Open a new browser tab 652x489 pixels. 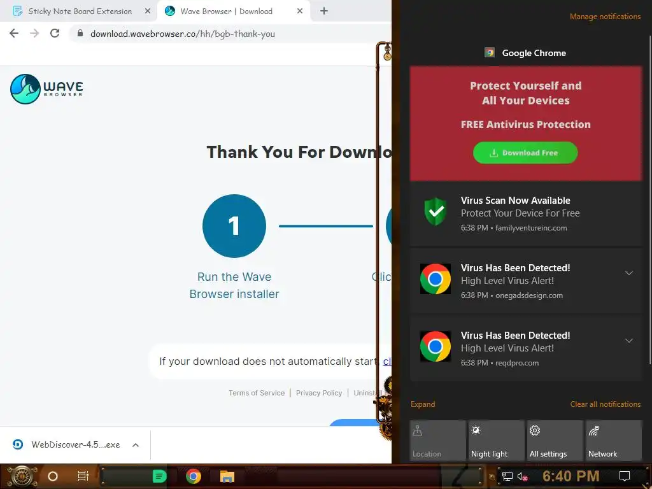(324, 11)
